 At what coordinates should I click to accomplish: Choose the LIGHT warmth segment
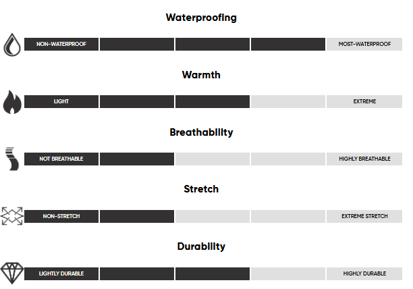[61, 101]
